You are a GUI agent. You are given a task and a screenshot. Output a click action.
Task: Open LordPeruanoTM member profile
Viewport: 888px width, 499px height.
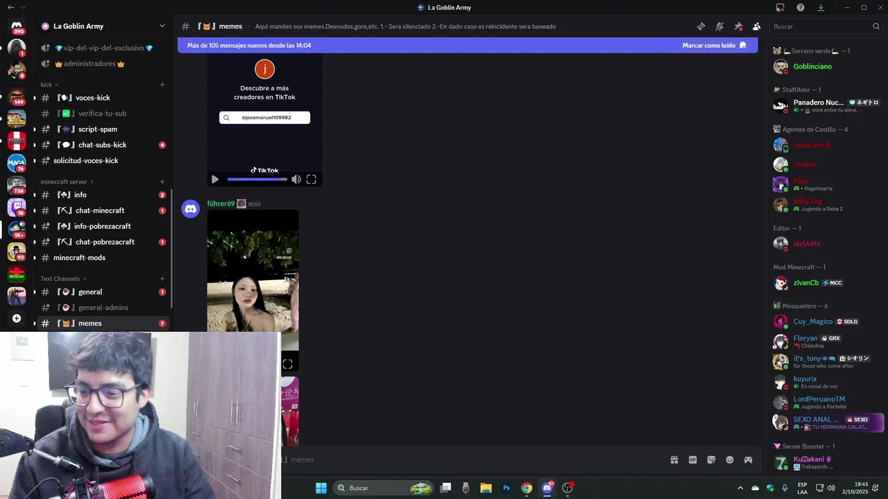pos(828,402)
